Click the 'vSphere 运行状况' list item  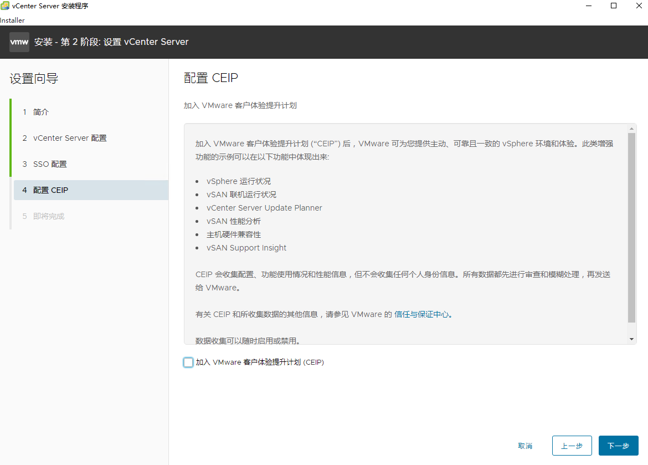[x=239, y=181]
